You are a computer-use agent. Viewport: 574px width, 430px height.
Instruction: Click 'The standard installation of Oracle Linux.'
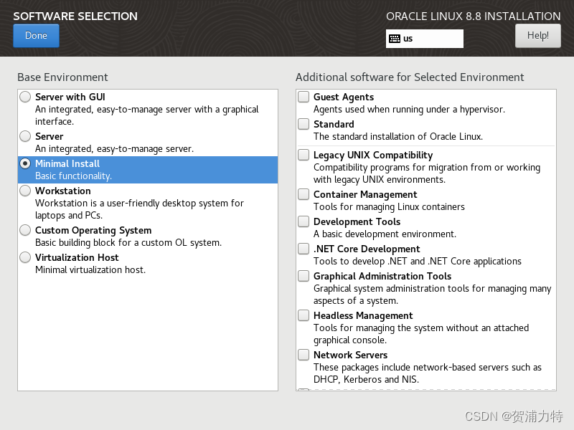pos(398,136)
